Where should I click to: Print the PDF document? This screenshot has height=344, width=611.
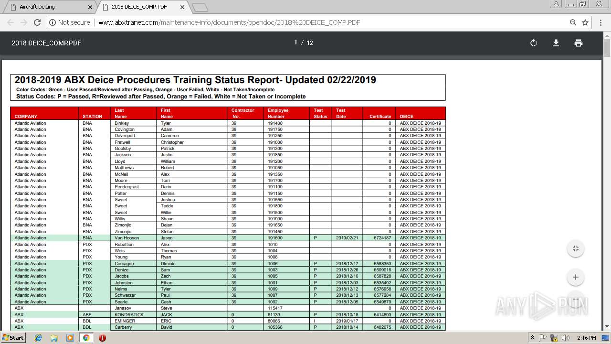579,43
